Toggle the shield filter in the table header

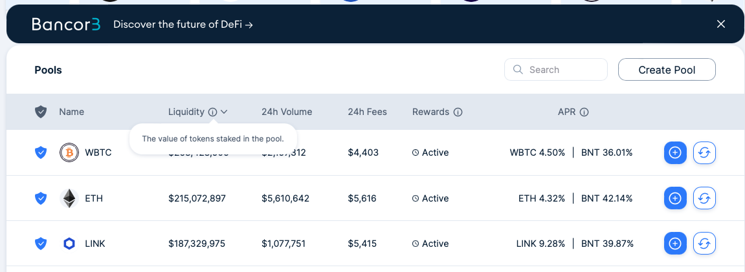(41, 112)
